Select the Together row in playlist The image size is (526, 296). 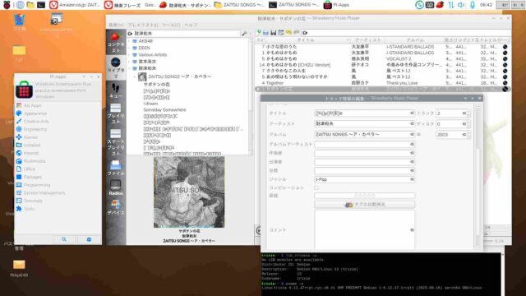click(x=382, y=83)
